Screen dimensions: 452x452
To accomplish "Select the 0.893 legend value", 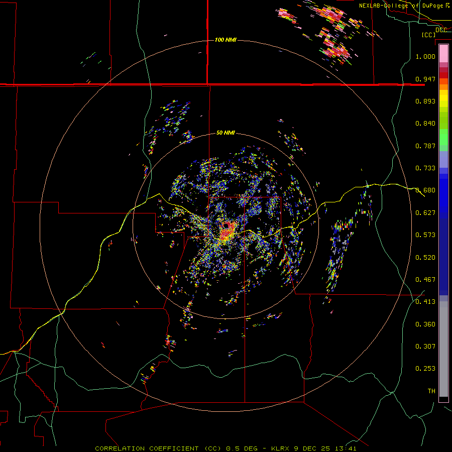I will (425, 101).
